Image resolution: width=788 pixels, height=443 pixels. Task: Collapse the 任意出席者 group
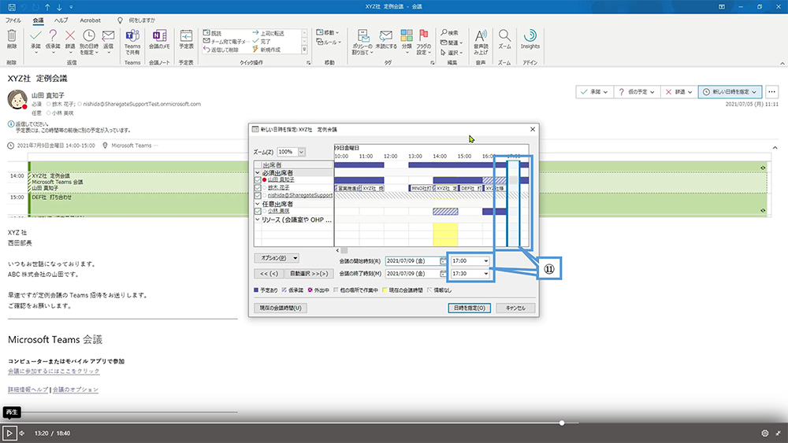258,205
